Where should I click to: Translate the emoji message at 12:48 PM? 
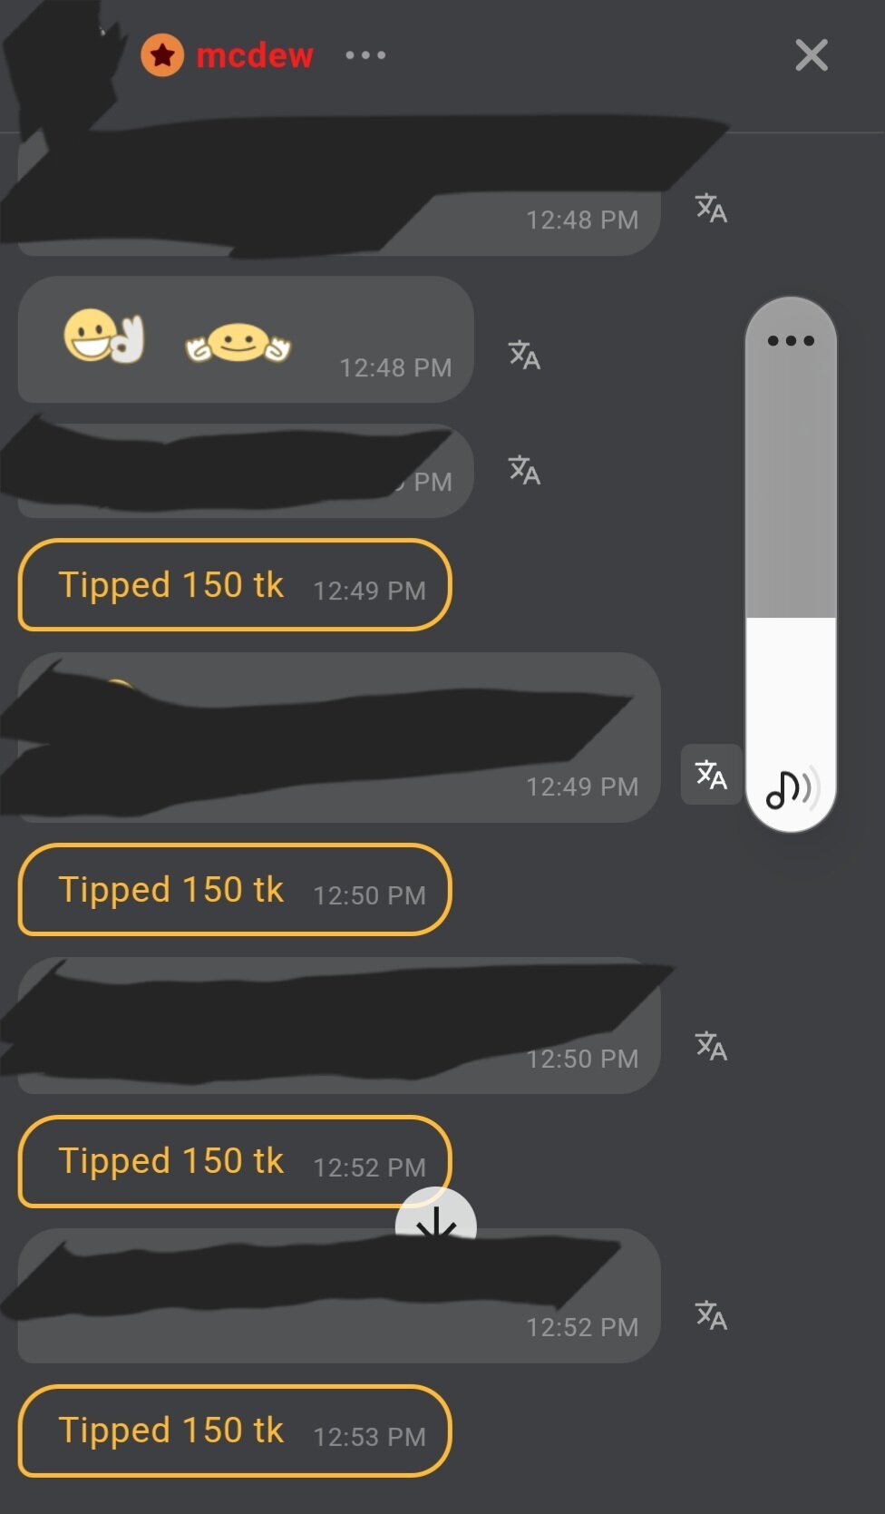coord(524,355)
